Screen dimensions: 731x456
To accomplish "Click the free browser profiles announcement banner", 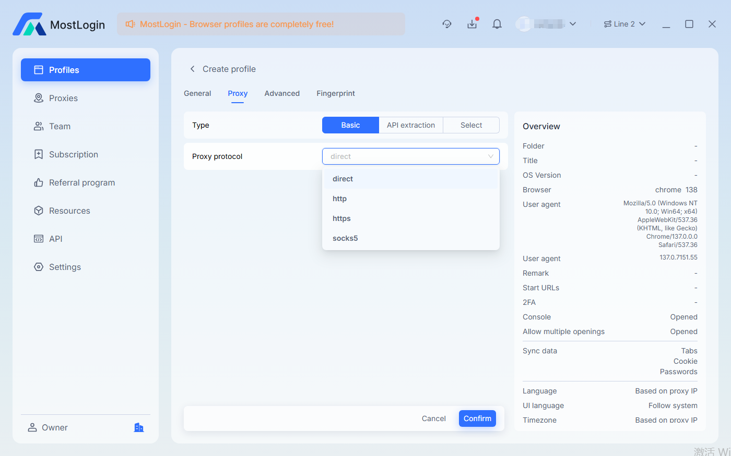I will (x=261, y=24).
